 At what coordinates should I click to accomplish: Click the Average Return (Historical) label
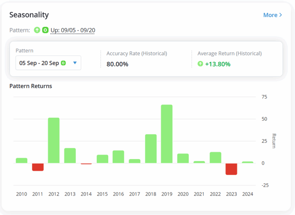click(x=230, y=54)
